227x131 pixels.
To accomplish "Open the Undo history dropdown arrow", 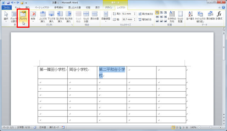I will pyautogui.click(x=15, y=3).
